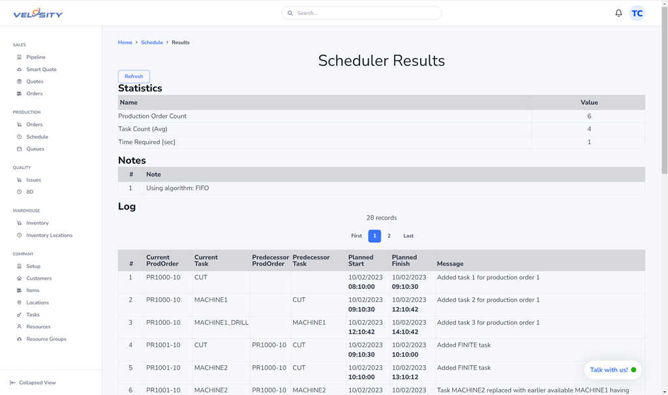Image resolution: width=668 pixels, height=395 pixels.
Task: Follow the Home breadcrumb link
Action: click(125, 42)
